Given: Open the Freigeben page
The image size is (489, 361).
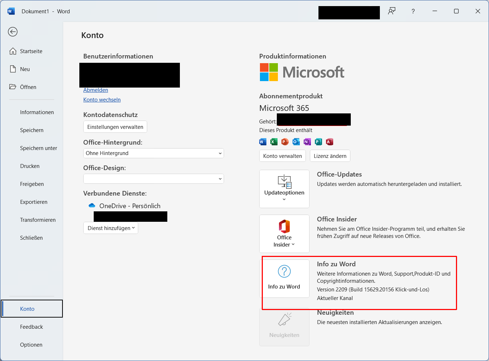Looking at the screenshot, I should [32, 184].
